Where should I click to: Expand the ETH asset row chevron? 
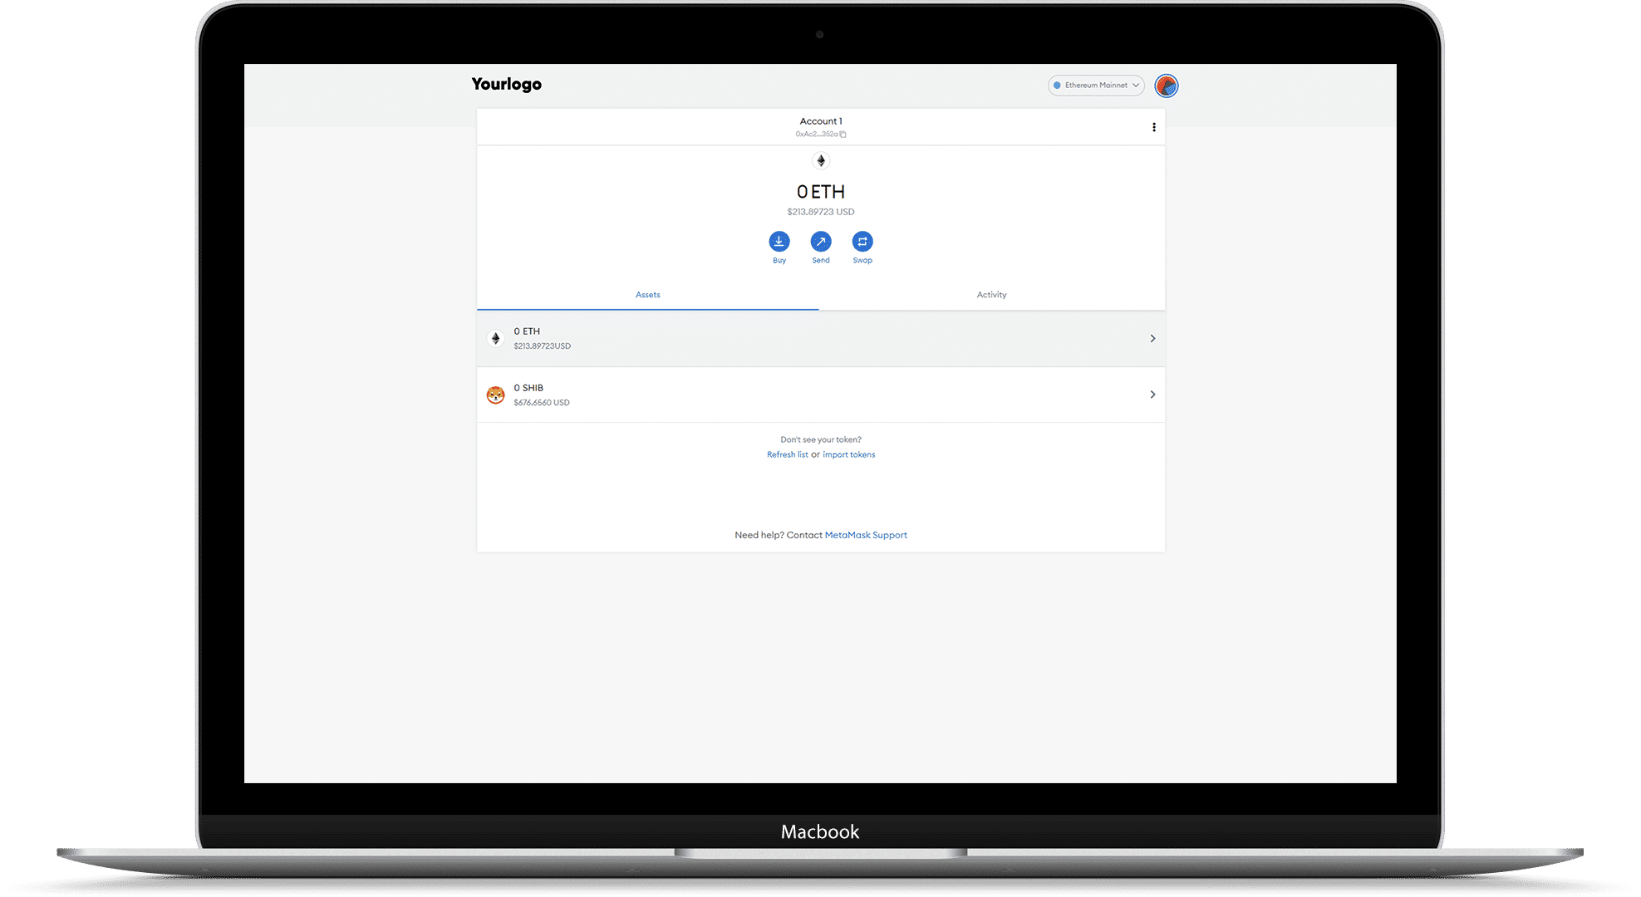(1152, 339)
